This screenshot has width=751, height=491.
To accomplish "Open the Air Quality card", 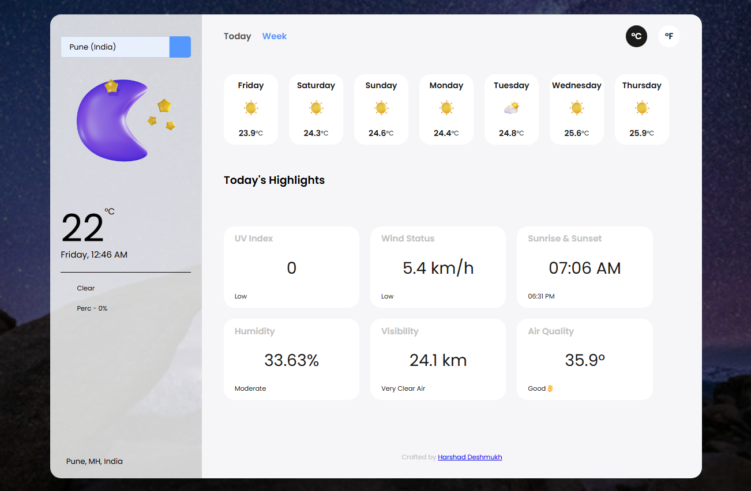I will [x=584, y=359].
